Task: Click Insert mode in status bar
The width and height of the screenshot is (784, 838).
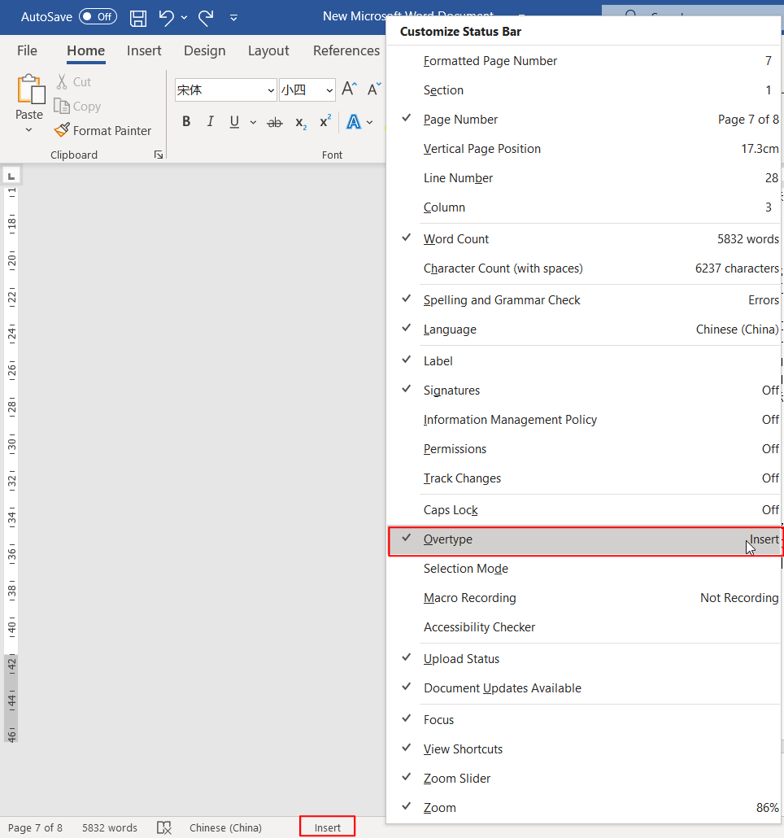Action: 328,828
